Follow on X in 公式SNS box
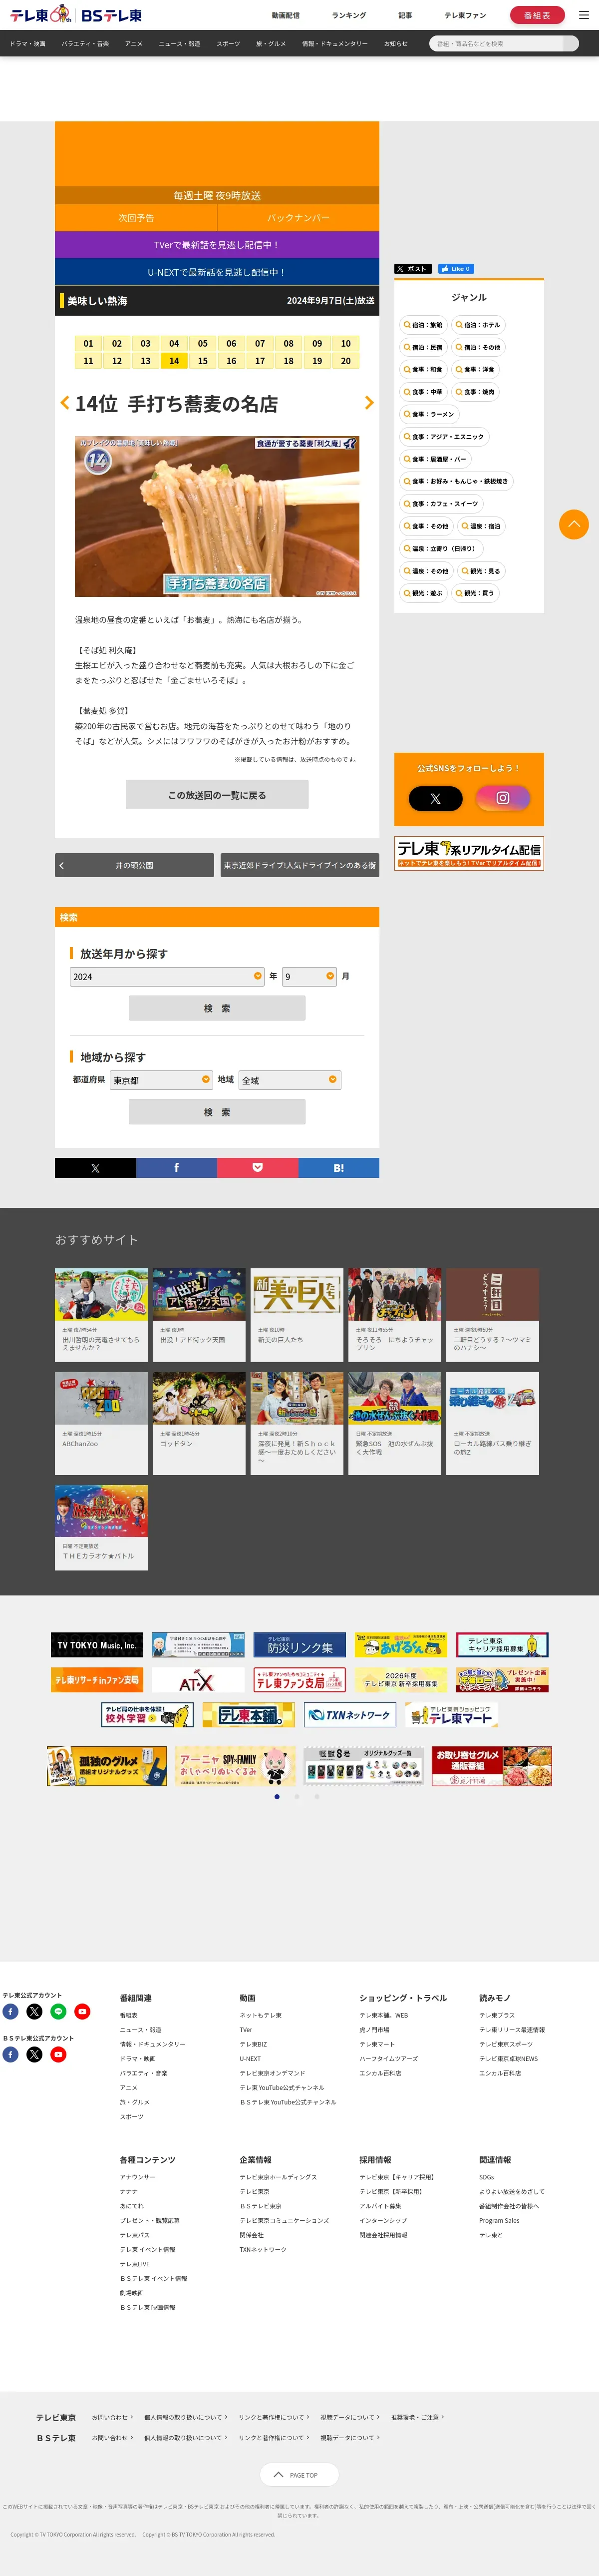Image resolution: width=599 pixels, height=2576 pixels. pos(435,798)
